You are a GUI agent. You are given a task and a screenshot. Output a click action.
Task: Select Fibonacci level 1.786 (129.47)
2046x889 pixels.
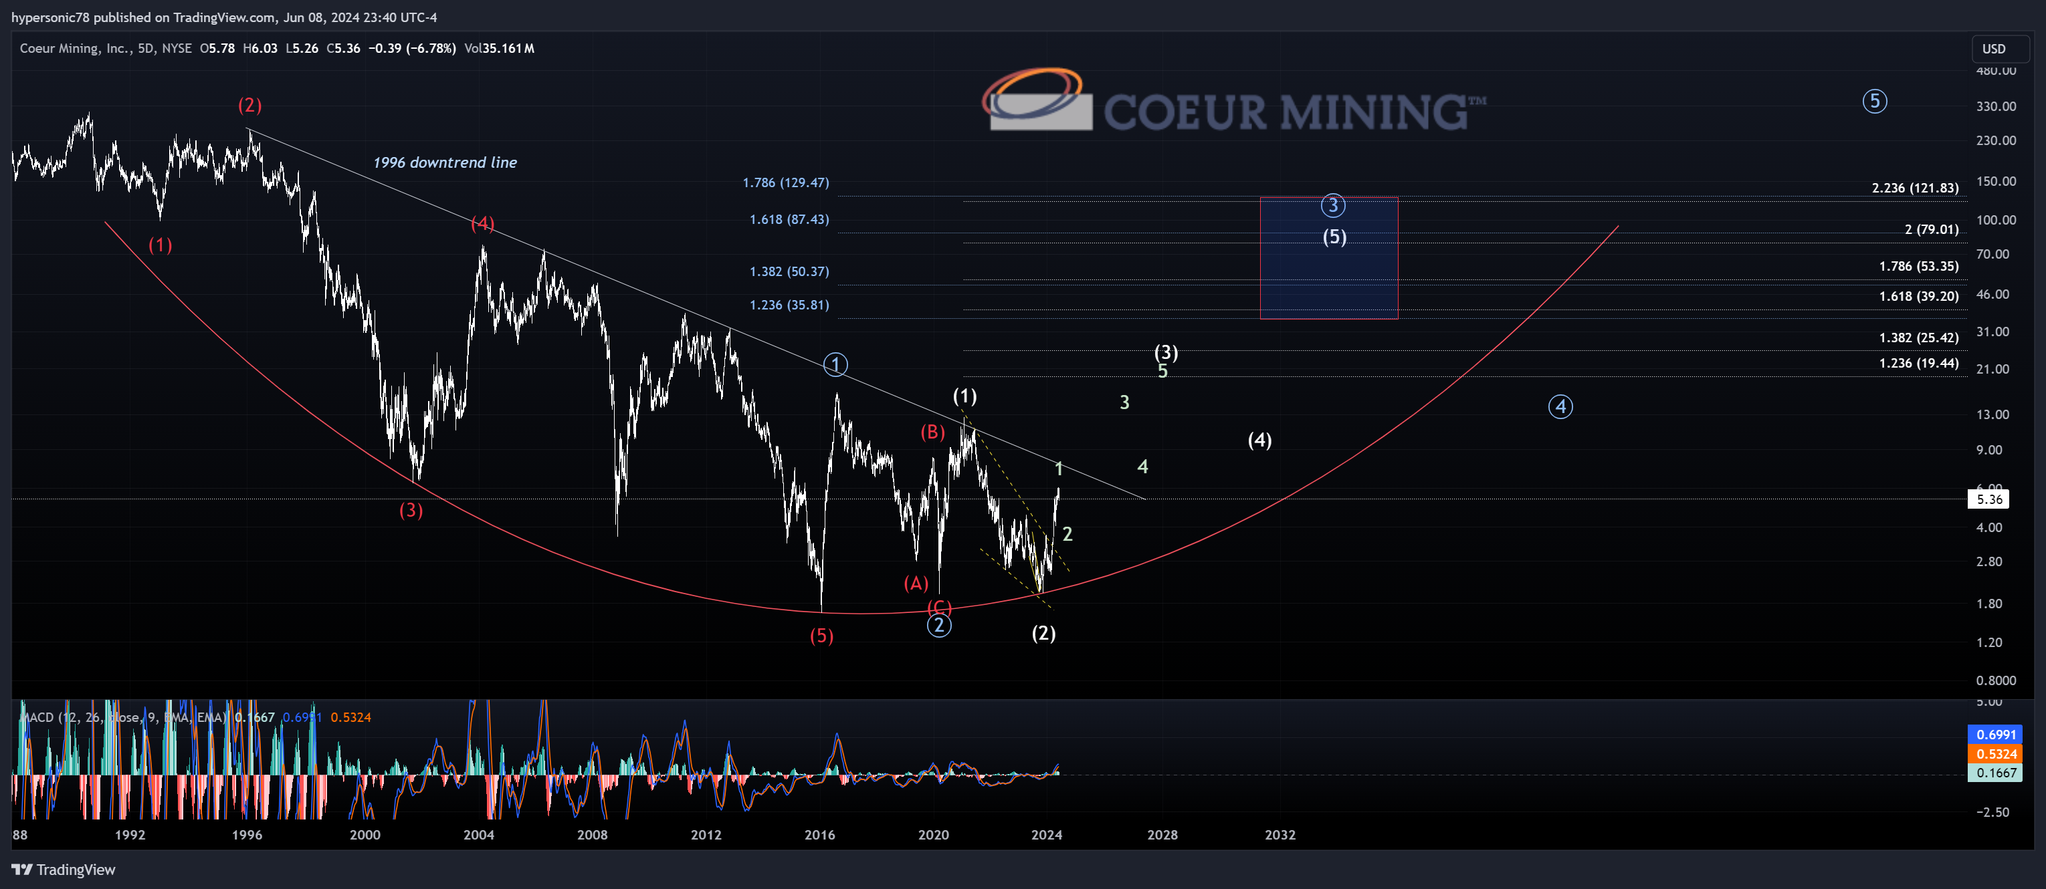pyautogui.click(x=785, y=182)
